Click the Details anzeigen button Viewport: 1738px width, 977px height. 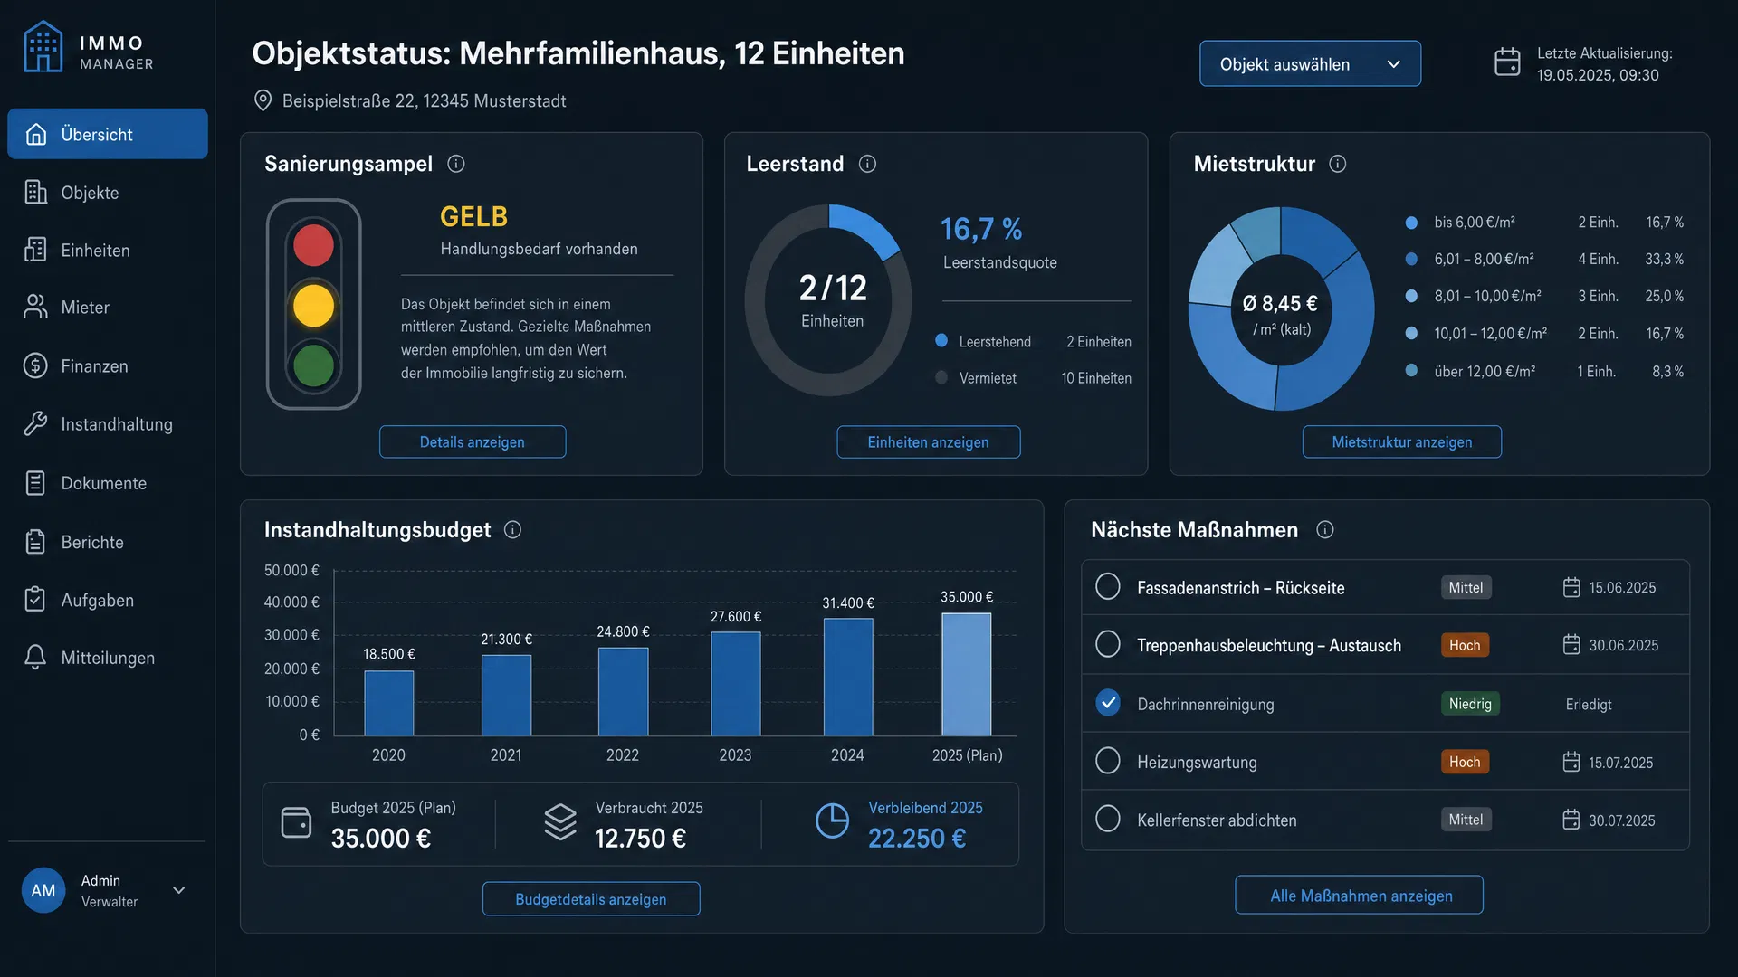tap(473, 441)
